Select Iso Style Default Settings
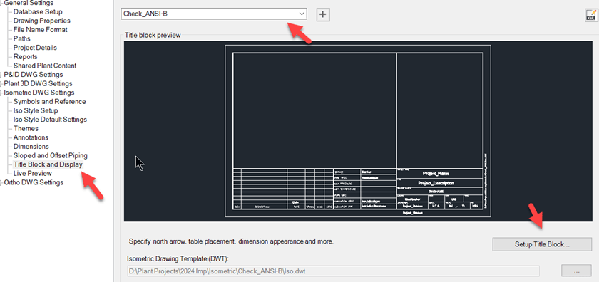599x282 pixels. coord(50,120)
